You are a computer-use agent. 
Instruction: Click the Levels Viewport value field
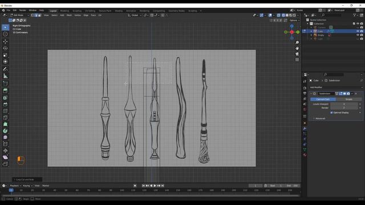click(344, 104)
